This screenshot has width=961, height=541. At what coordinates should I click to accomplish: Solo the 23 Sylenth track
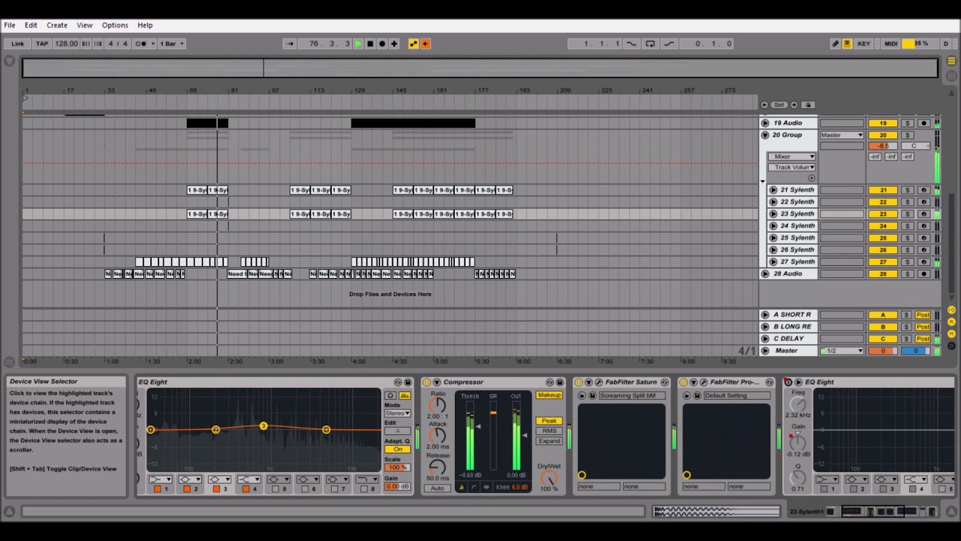[907, 214]
